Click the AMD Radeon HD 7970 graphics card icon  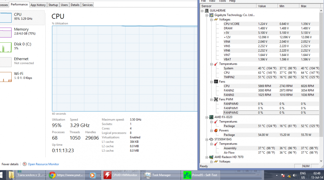point(211,157)
